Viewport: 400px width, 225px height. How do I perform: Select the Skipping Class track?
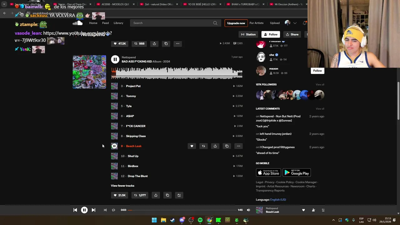136,136
